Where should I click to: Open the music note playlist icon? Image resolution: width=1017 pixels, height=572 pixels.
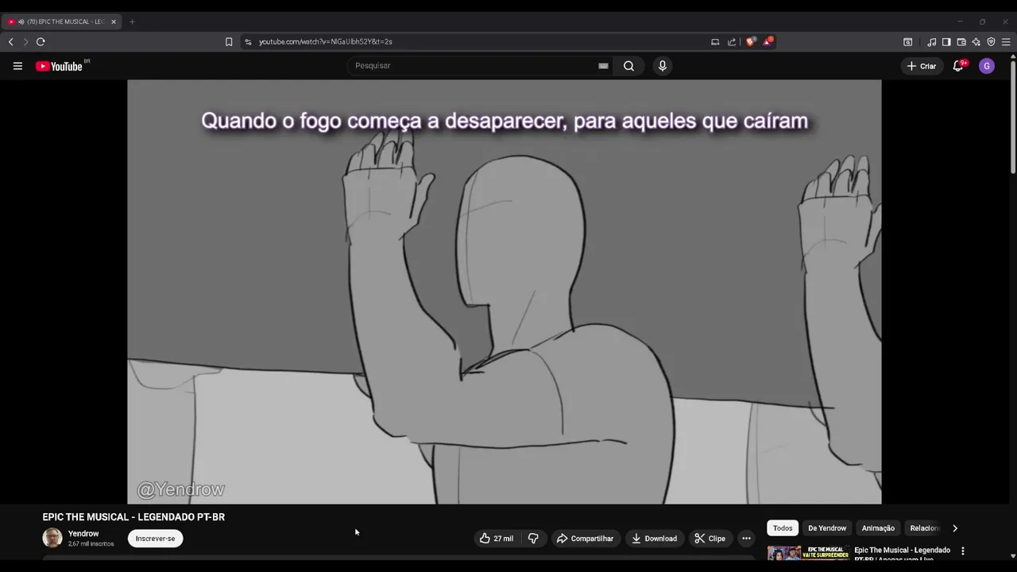point(932,41)
